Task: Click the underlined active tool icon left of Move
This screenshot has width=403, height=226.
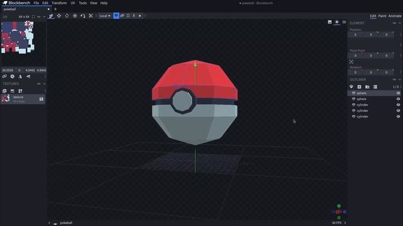Action: pos(51,16)
